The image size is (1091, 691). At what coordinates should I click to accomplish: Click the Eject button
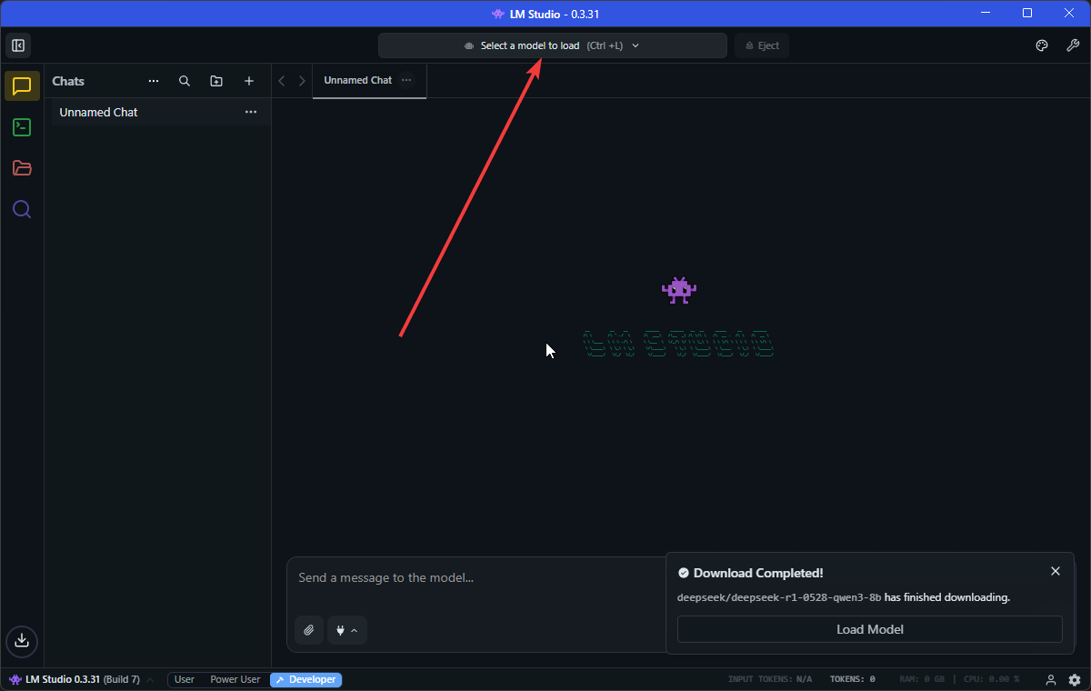762,45
